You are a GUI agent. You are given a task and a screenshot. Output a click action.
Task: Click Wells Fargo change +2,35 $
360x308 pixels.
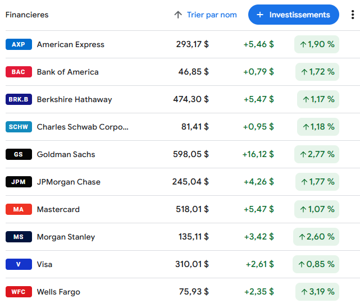[259, 292]
